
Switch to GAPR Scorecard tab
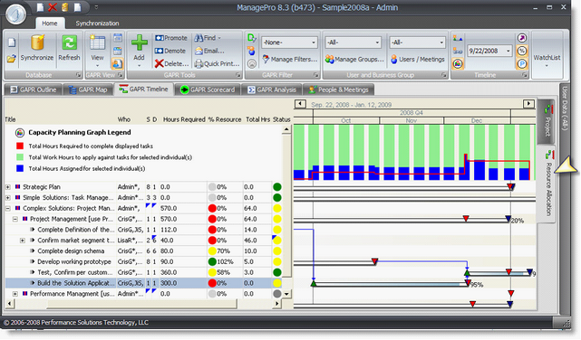pyautogui.click(x=208, y=90)
